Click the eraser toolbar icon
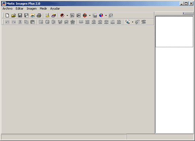Image resolution: width=195 pixels, height=141 pixels. (54, 15)
